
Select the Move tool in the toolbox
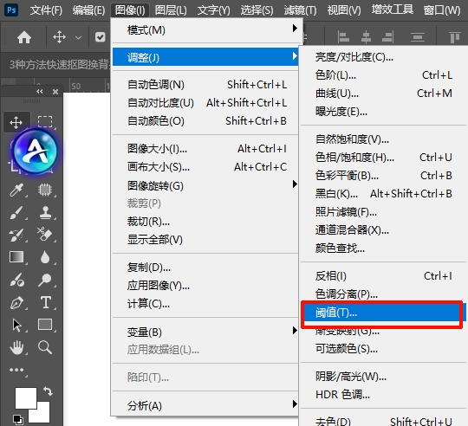[16, 122]
